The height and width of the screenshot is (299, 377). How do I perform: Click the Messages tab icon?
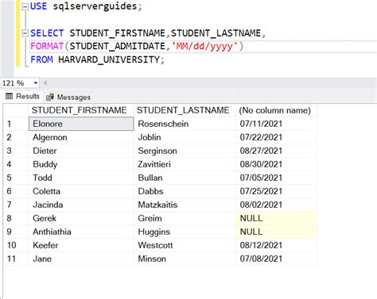tap(50, 97)
